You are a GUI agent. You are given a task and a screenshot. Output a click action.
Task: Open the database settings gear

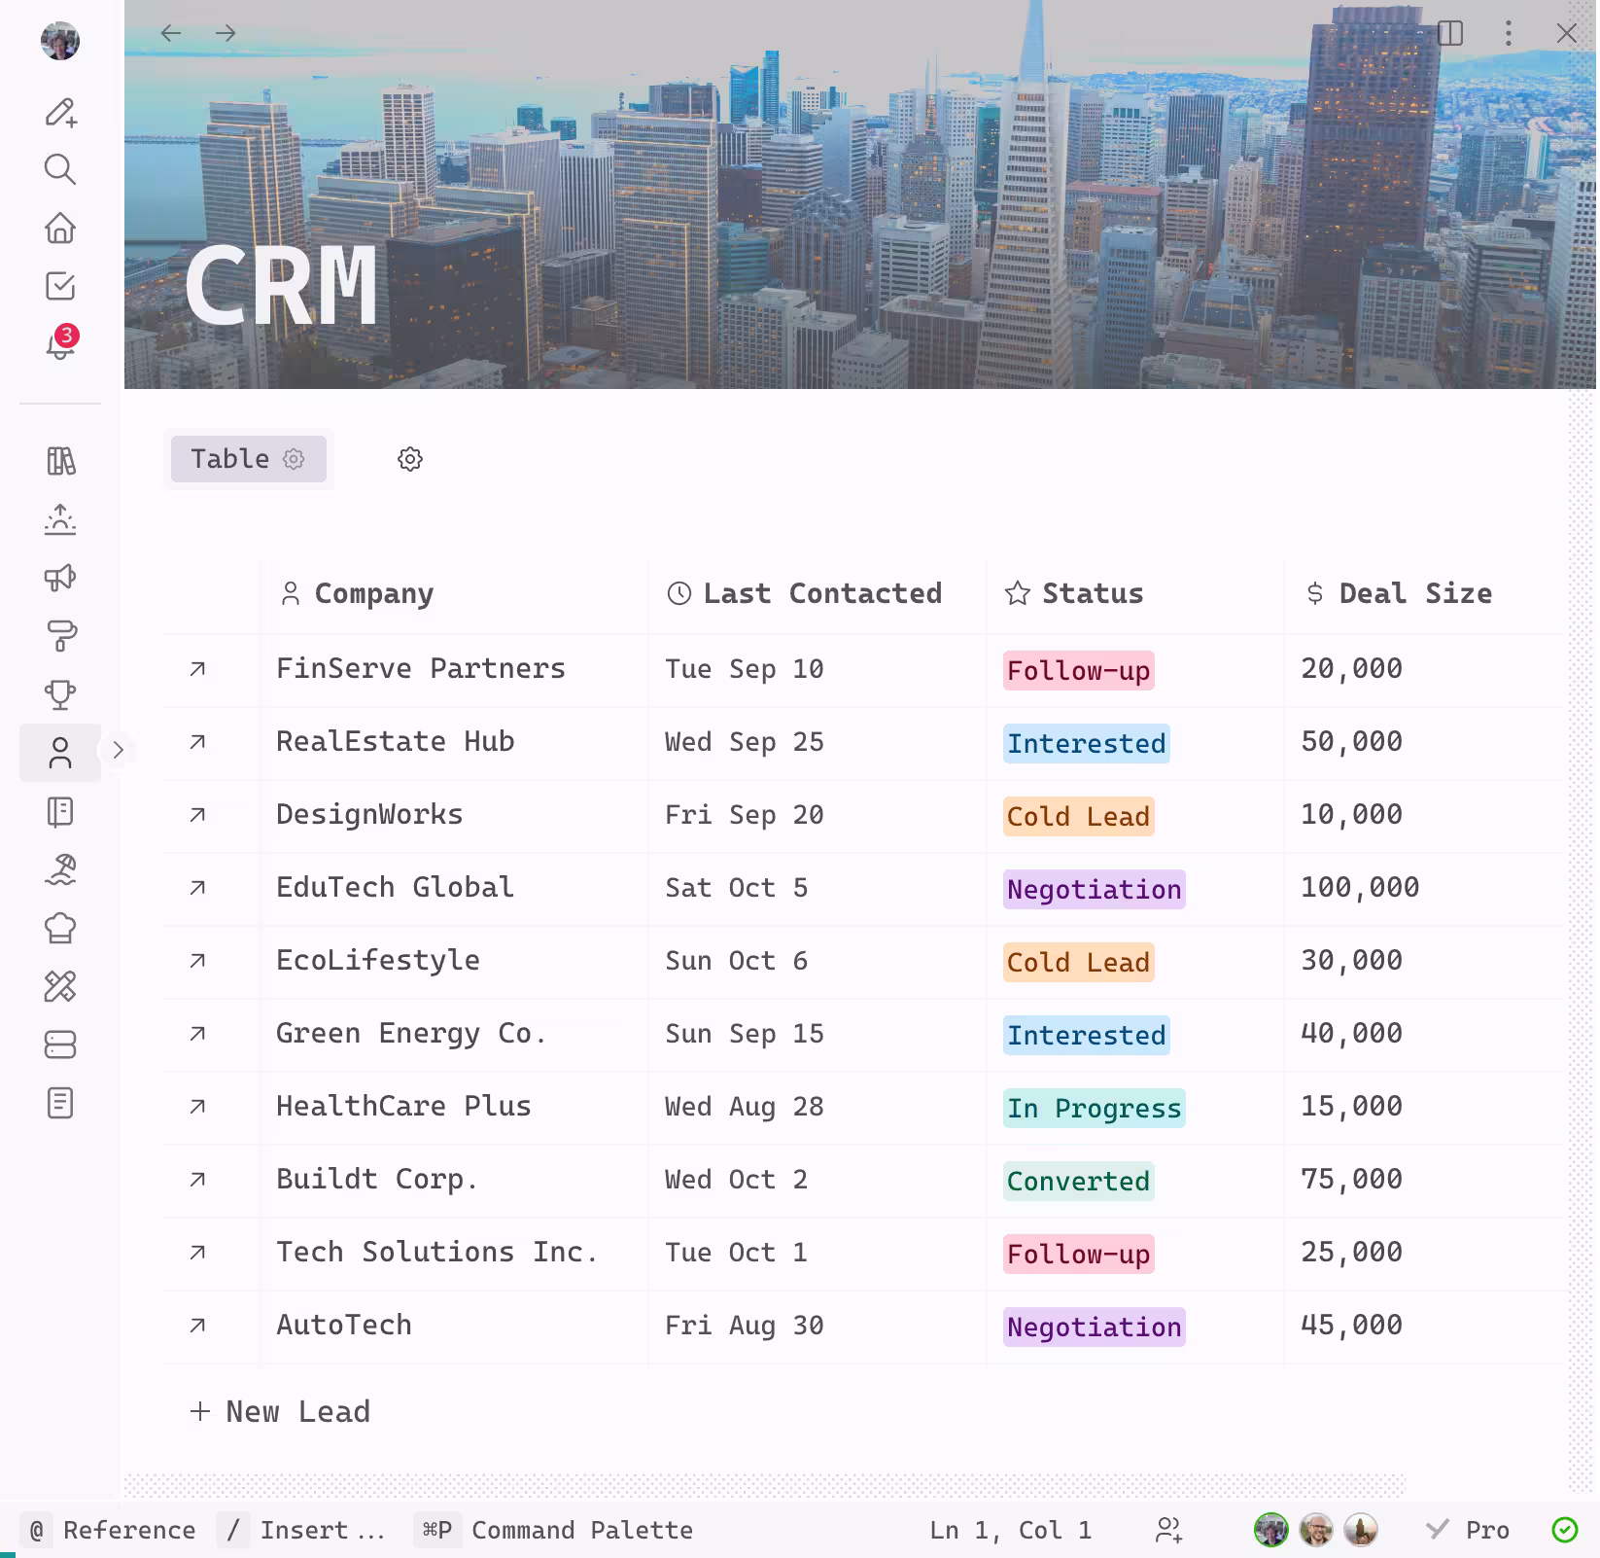[x=410, y=459]
